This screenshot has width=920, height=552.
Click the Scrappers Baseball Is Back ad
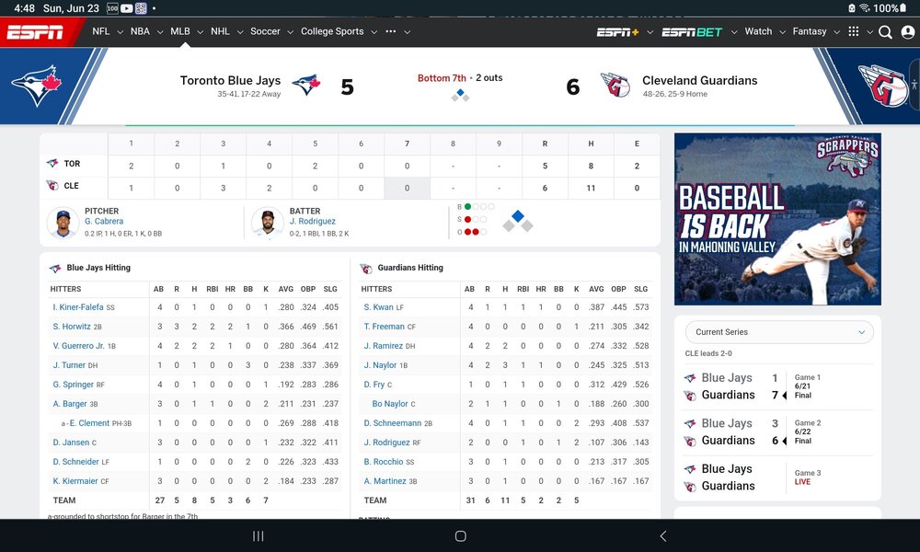click(777, 219)
